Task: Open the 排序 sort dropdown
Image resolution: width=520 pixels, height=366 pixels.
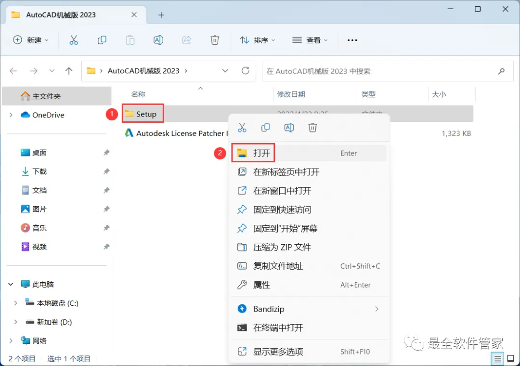Action: point(258,40)
